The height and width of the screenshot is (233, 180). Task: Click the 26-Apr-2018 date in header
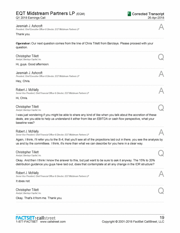[x=156, y=18]
